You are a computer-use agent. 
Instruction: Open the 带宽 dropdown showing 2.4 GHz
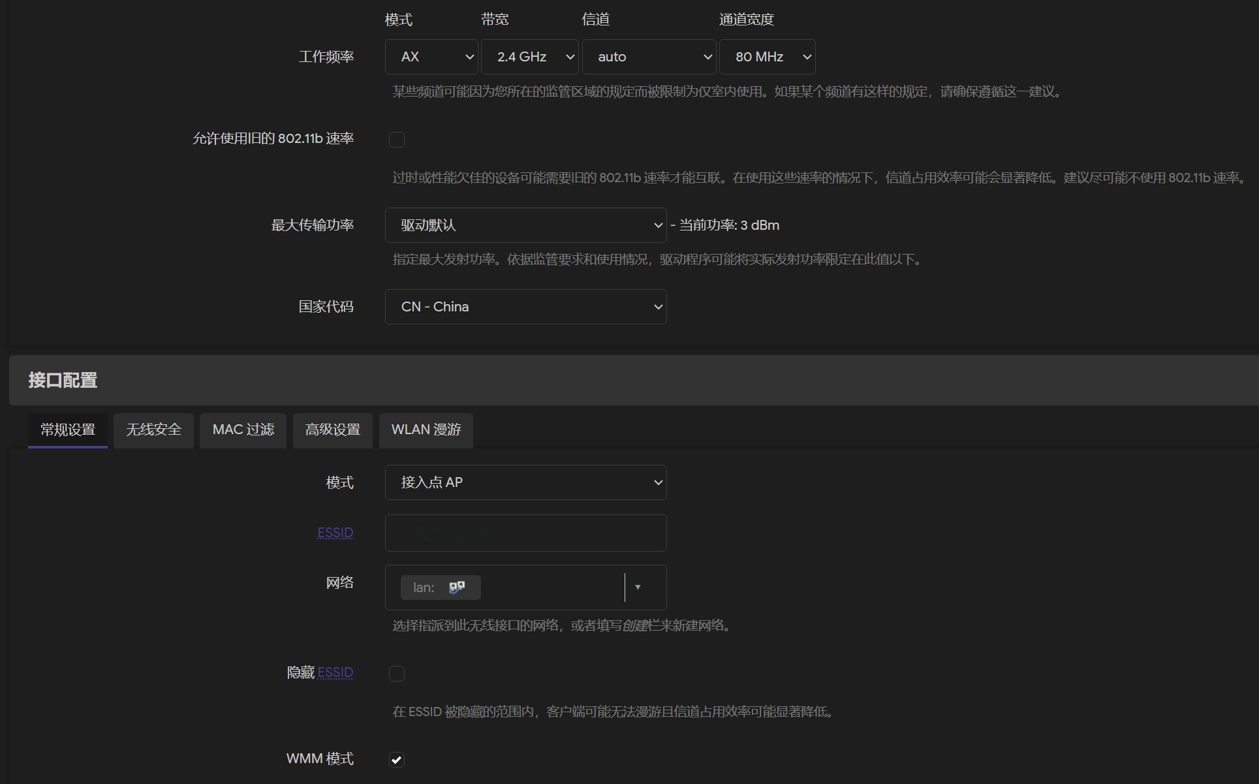[530, 57]
